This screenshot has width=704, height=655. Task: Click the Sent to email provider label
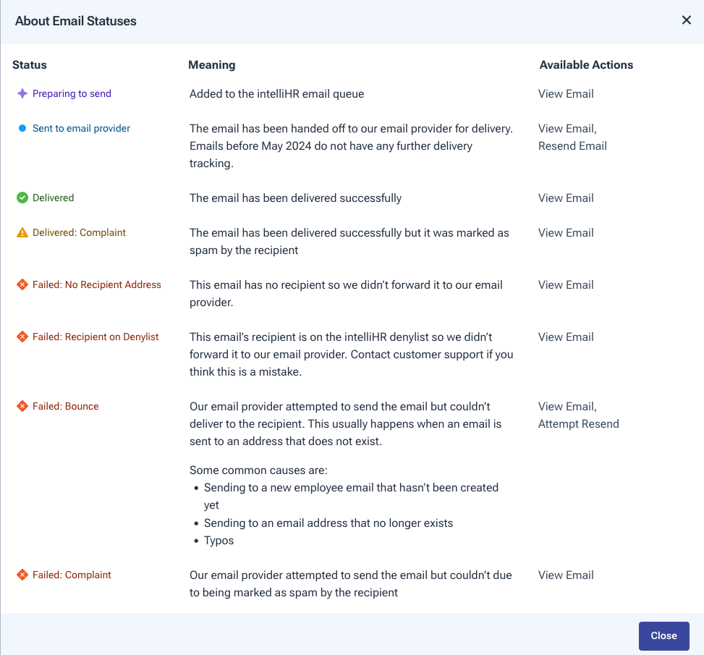click(x=81, y=128)
